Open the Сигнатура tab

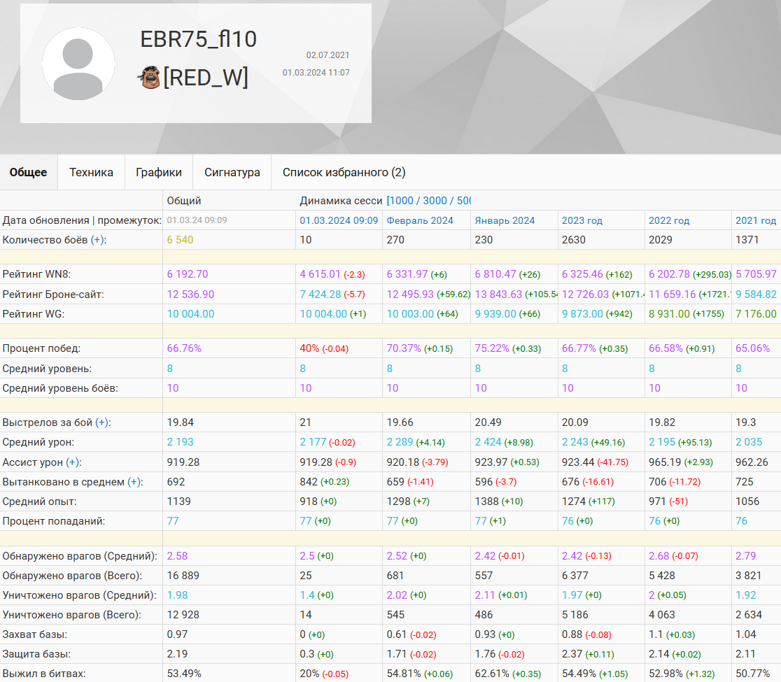point(232,172)
